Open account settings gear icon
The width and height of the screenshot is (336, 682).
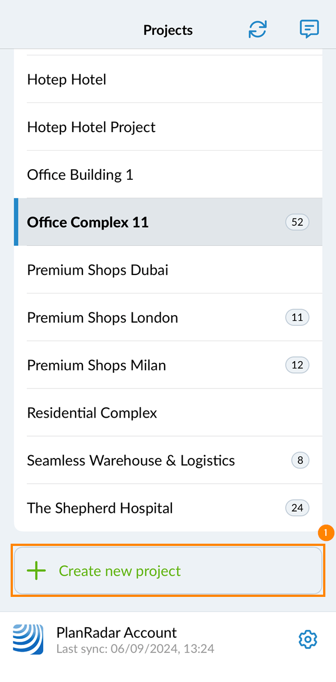308,639
